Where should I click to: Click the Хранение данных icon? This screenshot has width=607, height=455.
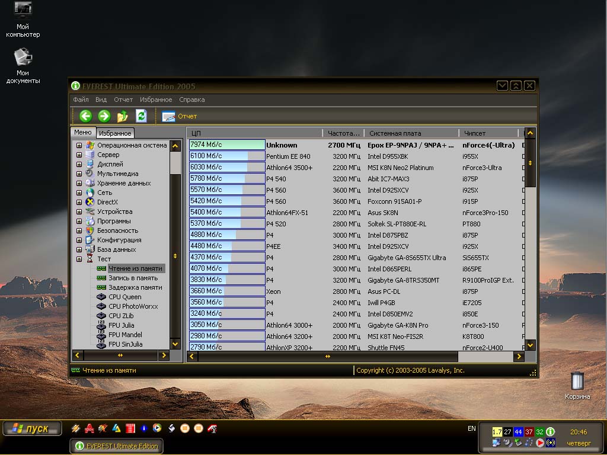click(x=90, y=183)
